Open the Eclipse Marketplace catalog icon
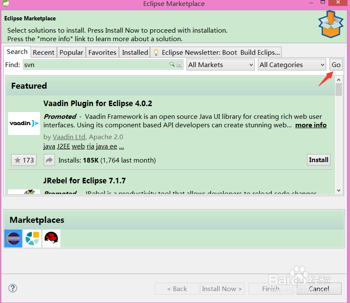 (x=13, y=238)
